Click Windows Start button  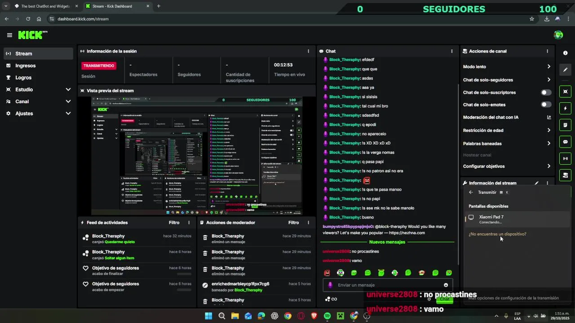click(208, 316)
